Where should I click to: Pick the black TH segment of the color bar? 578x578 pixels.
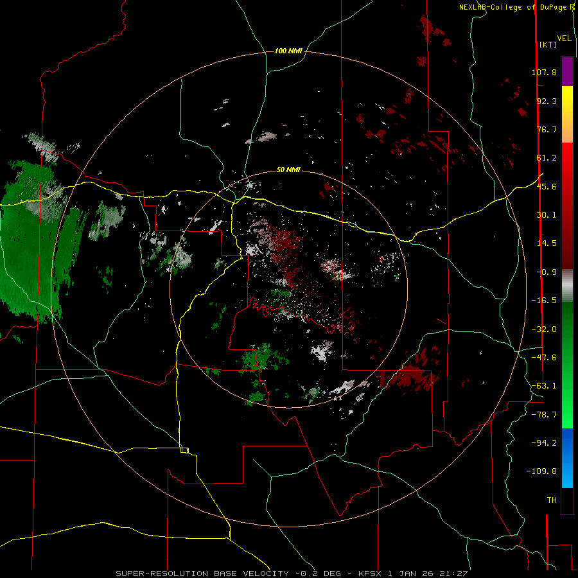pos(567,500)
